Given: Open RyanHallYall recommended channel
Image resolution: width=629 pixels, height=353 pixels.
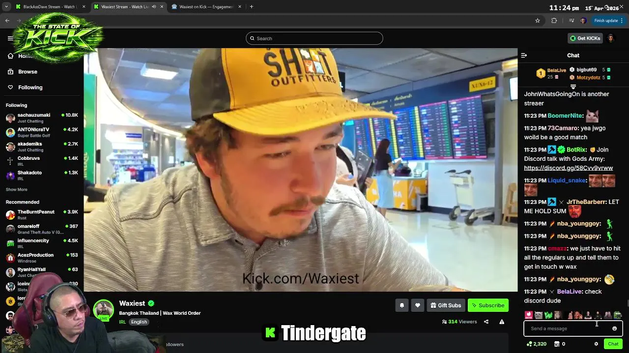Looking at the screenshot, I should tap(42, 272).
